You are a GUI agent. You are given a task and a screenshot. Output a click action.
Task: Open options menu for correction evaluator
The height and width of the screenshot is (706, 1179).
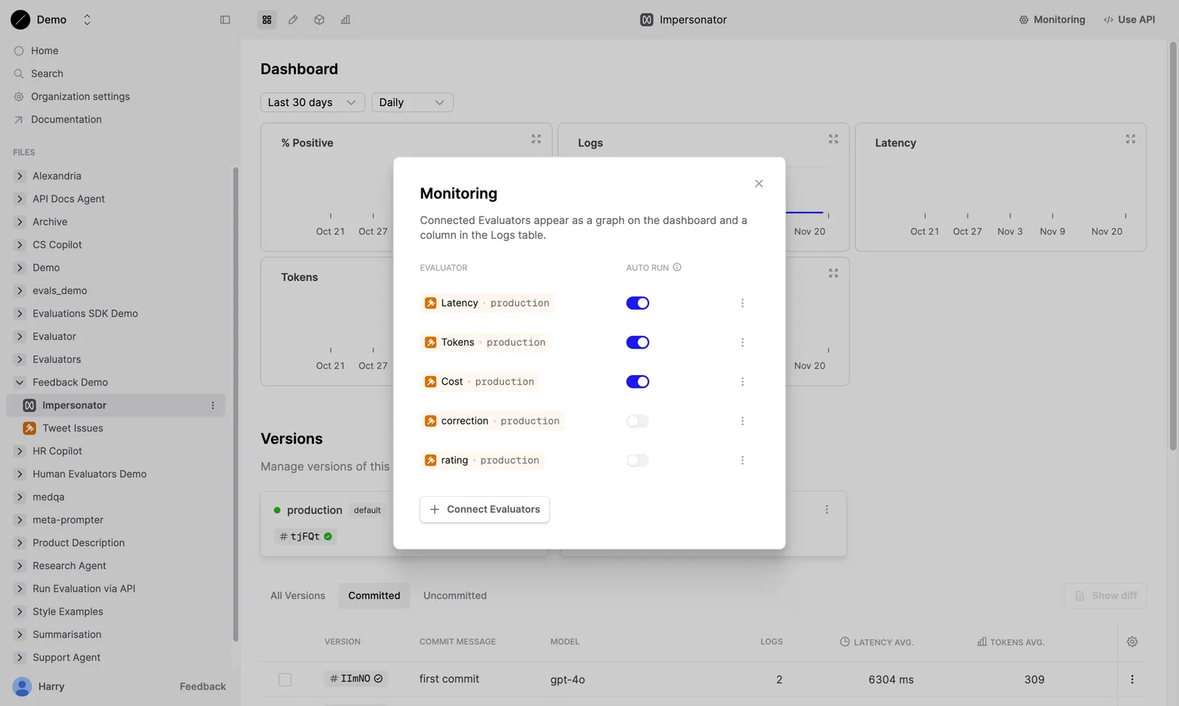742,421
